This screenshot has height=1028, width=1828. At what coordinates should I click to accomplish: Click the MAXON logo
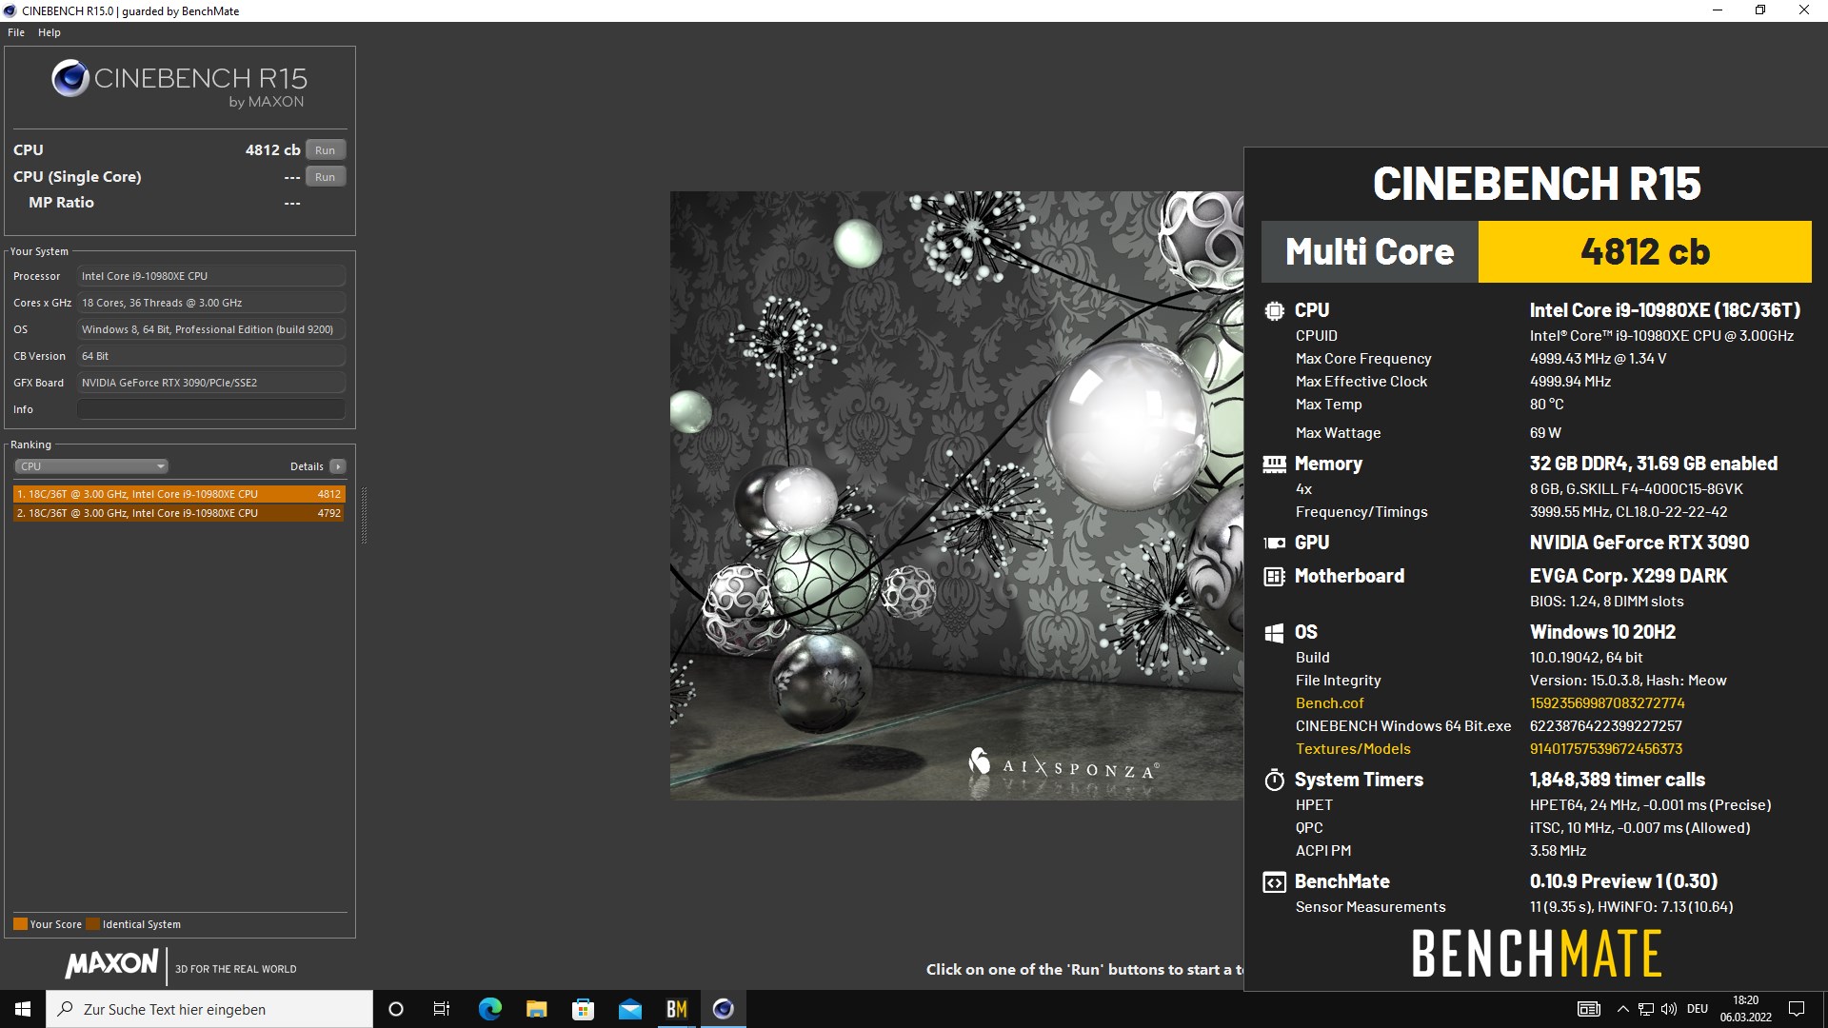click(x=112, y=963)
